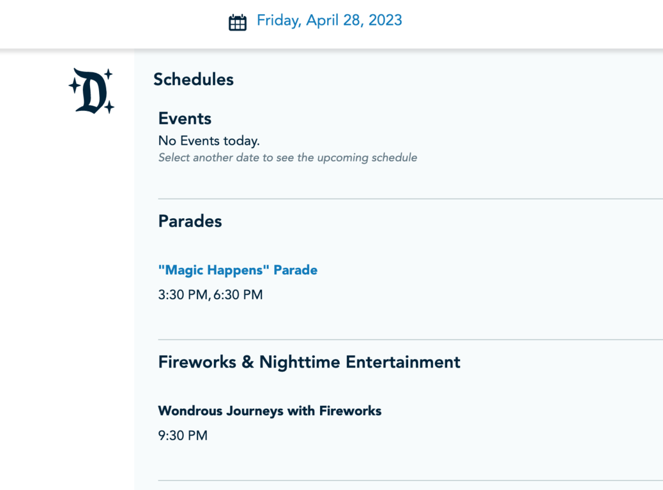Click the sparkle star below-right of the D
Image resolution: width=663 pixels, height=490 pixels.
[x=109, y=107]
